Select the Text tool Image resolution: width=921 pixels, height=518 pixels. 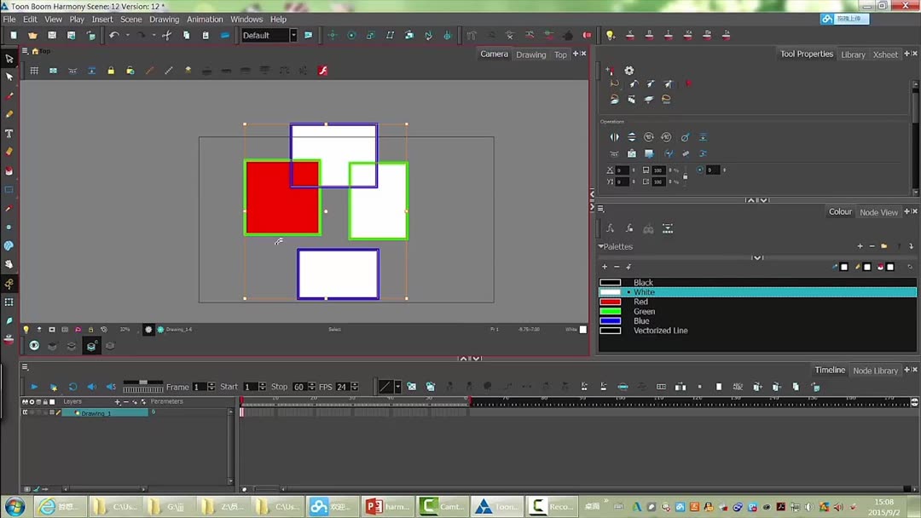point(9,133)
